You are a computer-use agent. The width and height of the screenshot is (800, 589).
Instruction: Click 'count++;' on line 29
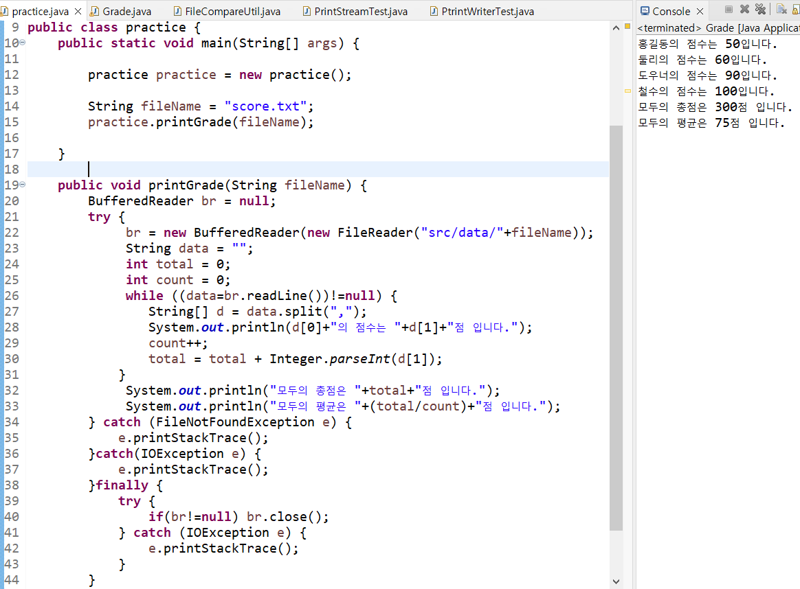178,343
